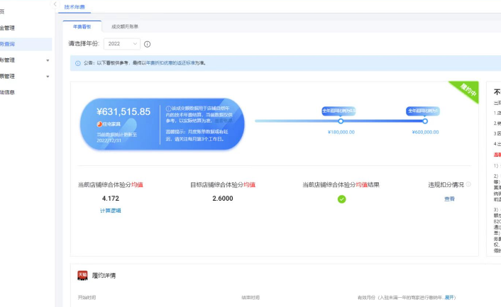This screenshot has height=307, width=501.
Task: Click the 请选择年份 label
Action: pos(84,44)
